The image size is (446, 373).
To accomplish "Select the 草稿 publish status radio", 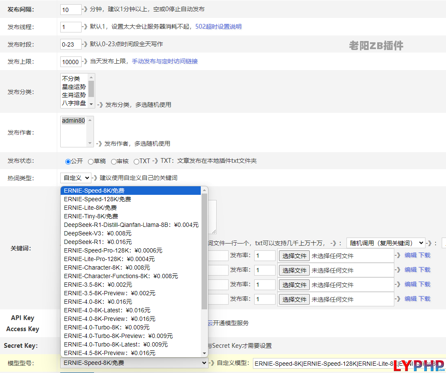I will 91,162.
